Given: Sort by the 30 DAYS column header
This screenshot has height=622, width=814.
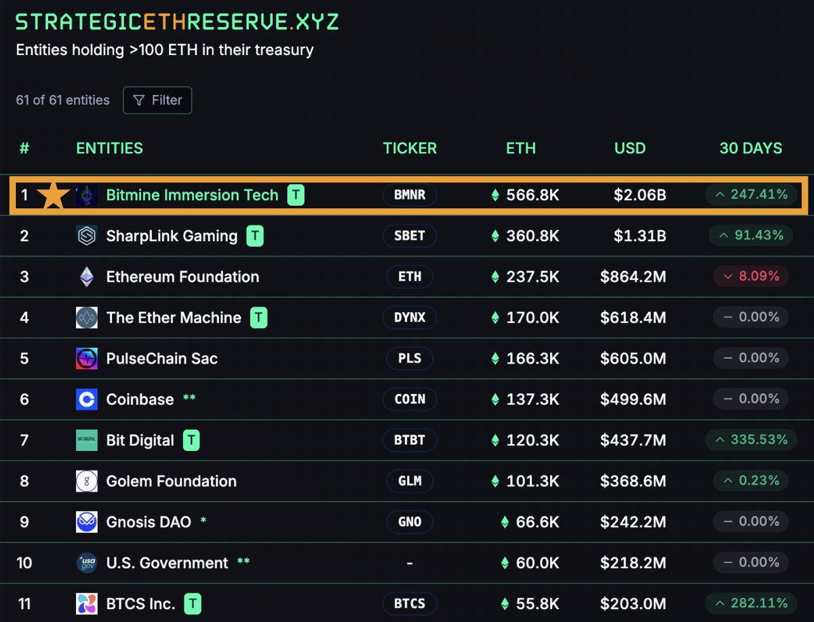Looking at the screenshot, I should (750, 148).
